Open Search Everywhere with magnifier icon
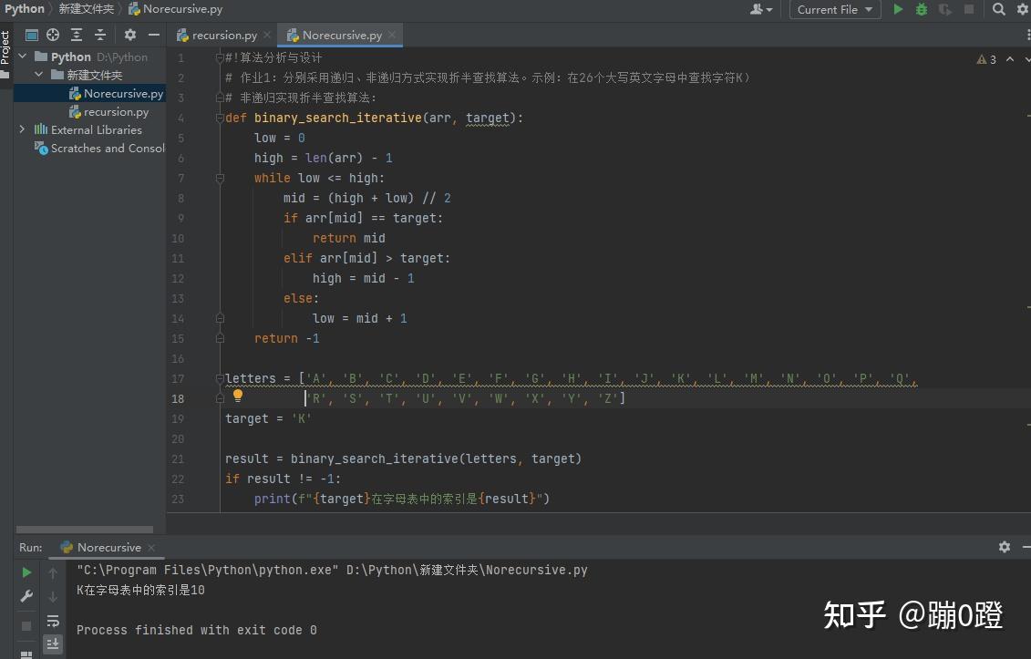1031x659 pixels. 999,9
